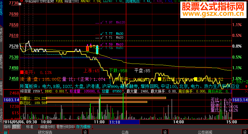
Task: Click the white arrow beside 7.71 MA20
Action: [x=102, y=37]
